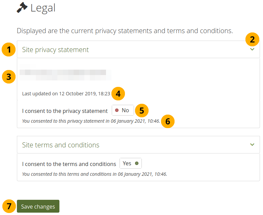Click the "Last updated on 12 October 2019" text

pyautogui.click(x=66, y=94)
